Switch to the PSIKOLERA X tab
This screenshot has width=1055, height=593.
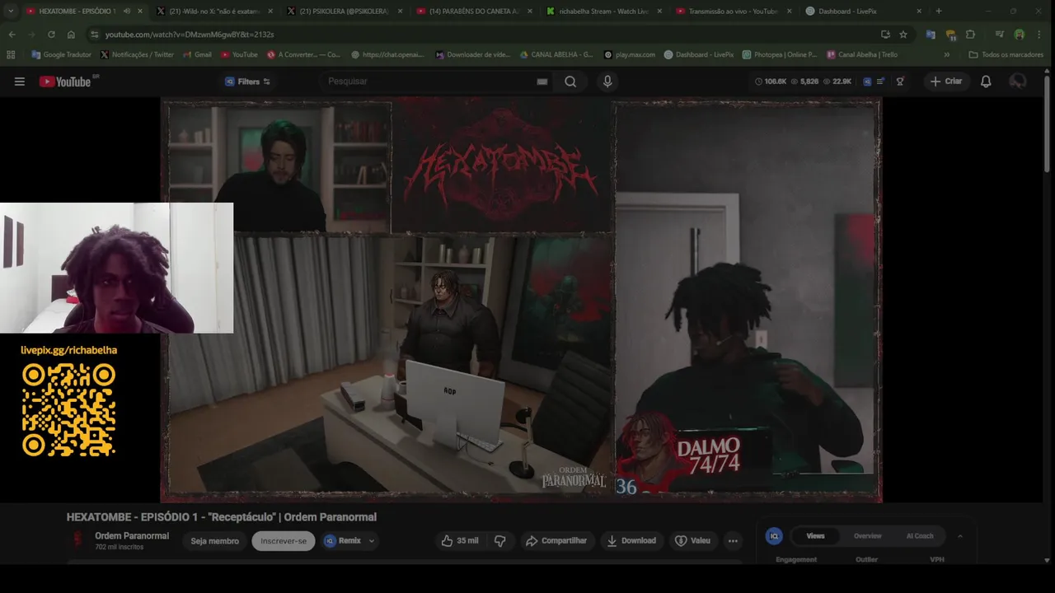(x=345, y=12)
